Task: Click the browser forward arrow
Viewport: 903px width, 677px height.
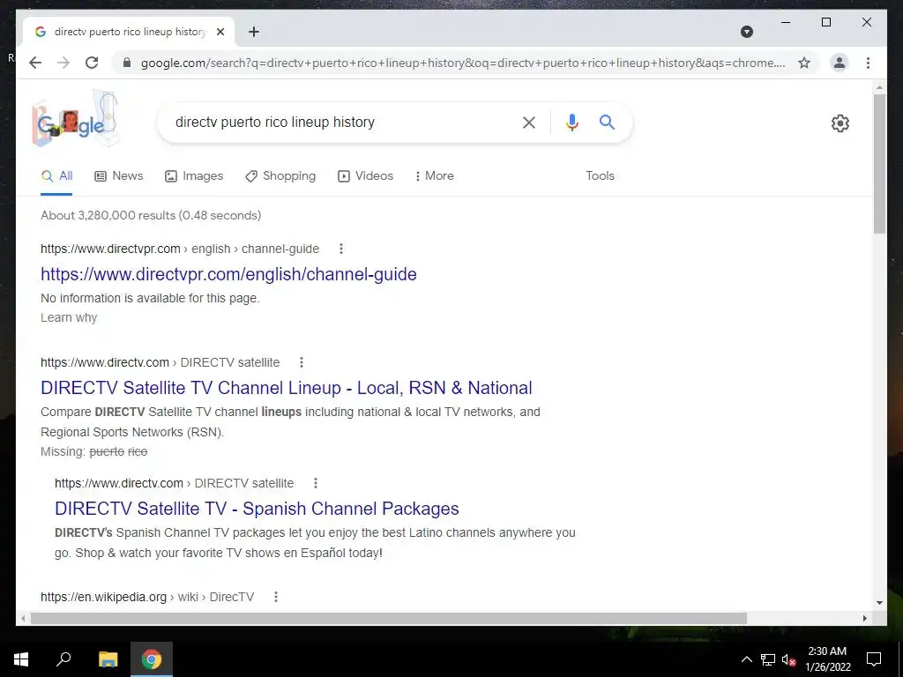Action: point(63,63)
